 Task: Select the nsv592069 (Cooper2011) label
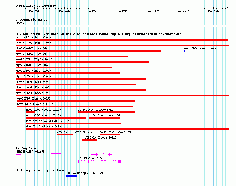coord(99,137)
